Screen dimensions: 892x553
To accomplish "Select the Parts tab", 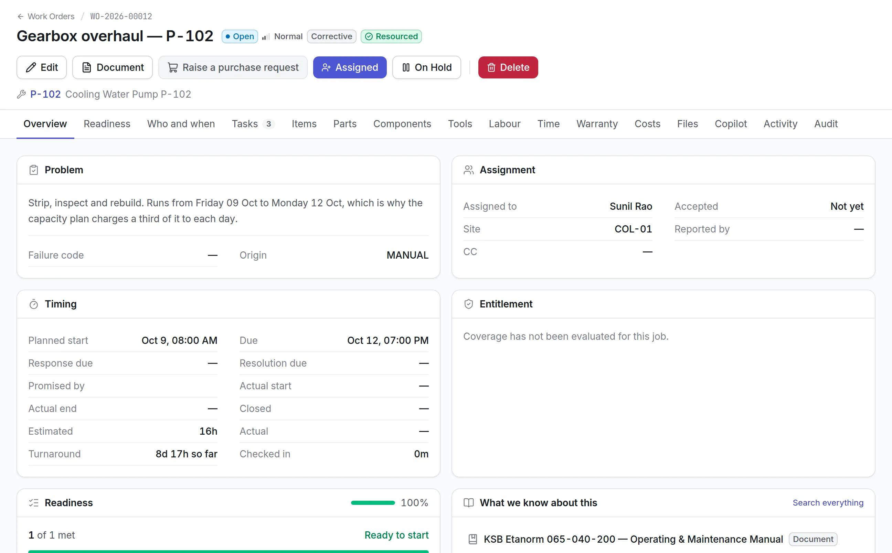I will tap(345, 124).
